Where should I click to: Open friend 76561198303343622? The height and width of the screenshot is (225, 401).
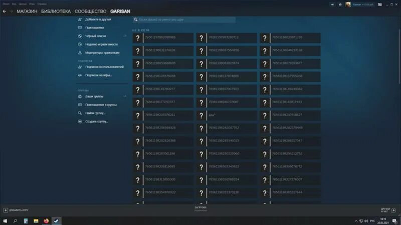(227, 167)
